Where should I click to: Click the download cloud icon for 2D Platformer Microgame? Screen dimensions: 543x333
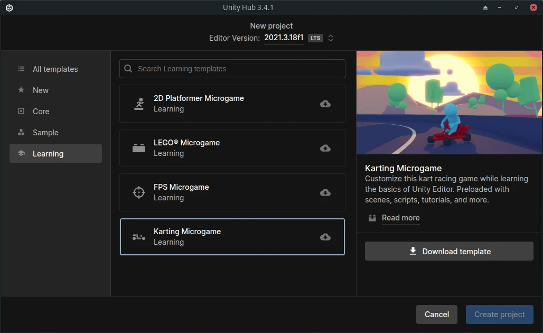tap(325, 104)
